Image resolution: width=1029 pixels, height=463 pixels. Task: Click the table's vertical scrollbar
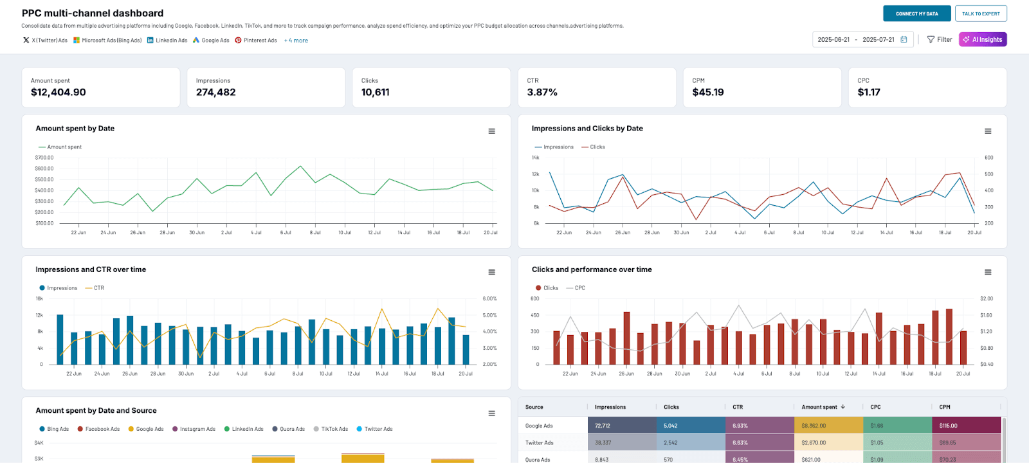point(1004,439)
